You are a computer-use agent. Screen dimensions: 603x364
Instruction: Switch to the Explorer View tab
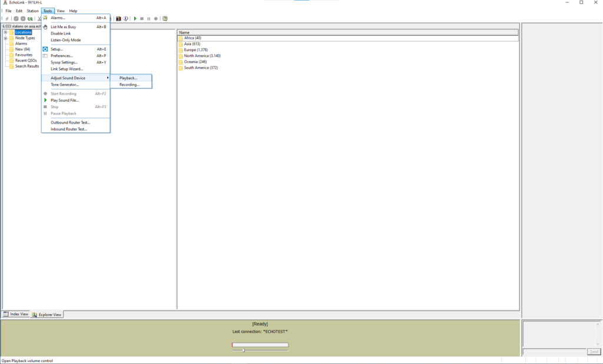47,315
